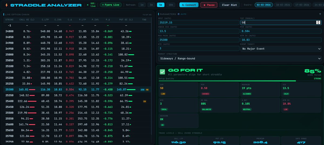Click the VIX CALM badge
Screen dimensions: 324x145
[286, 94]
